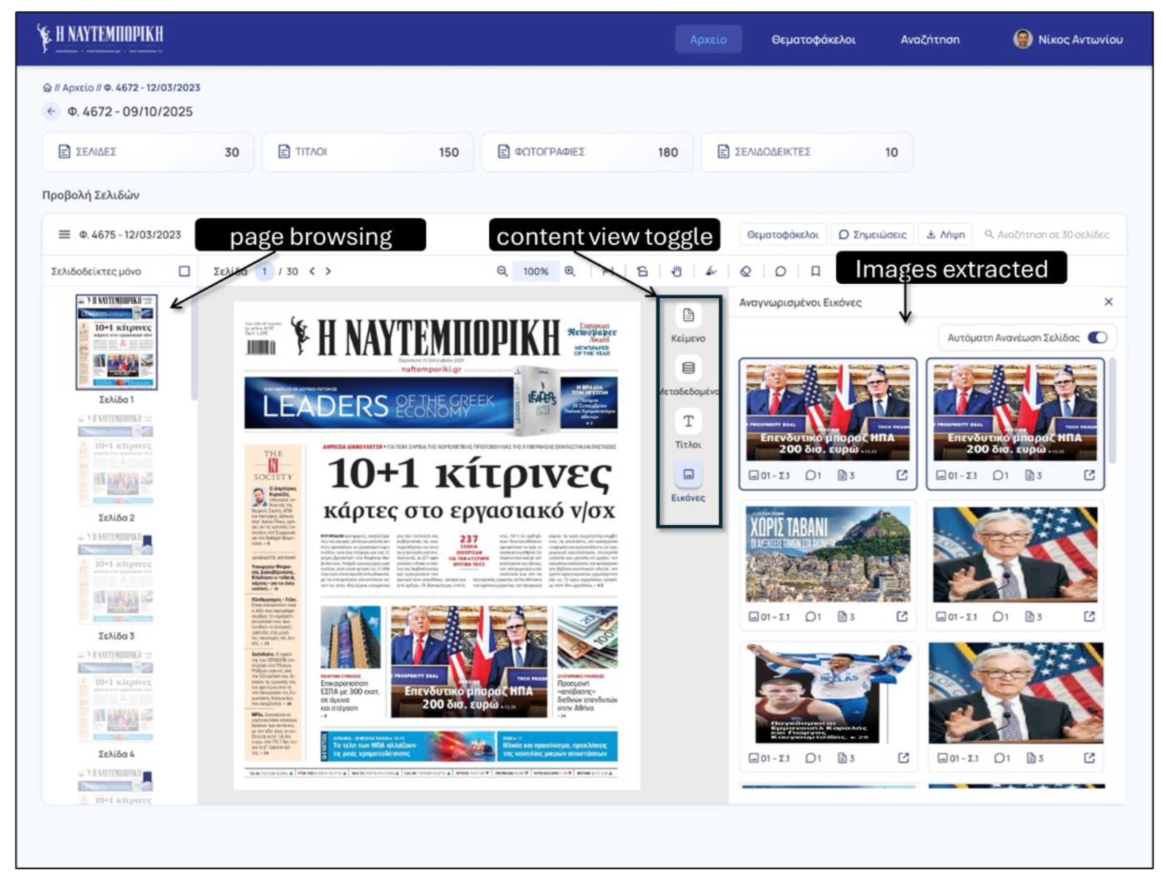The width and height of the screenshot is (1166, 885).
Task: Click the zoom out magnifier icon
Action: click(502, 271)
